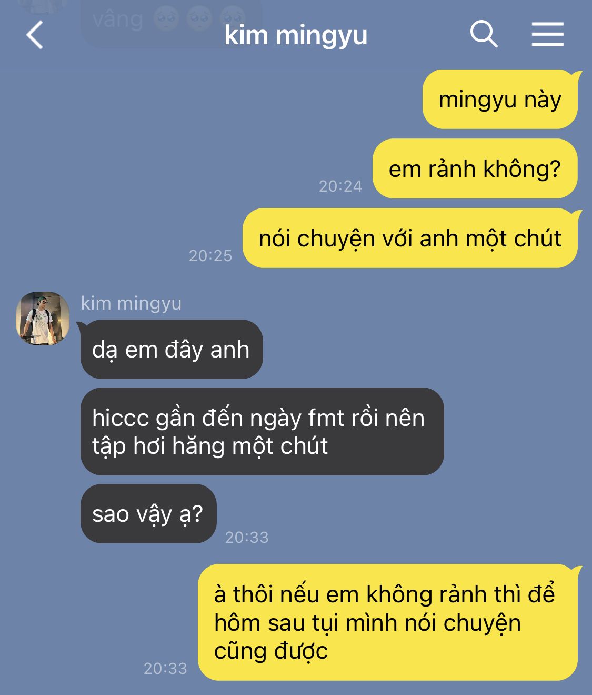Screen dimensions: 592x695
Task: Tap the "sao vậy ạ?" message bubble
Action: pos(148,513)
